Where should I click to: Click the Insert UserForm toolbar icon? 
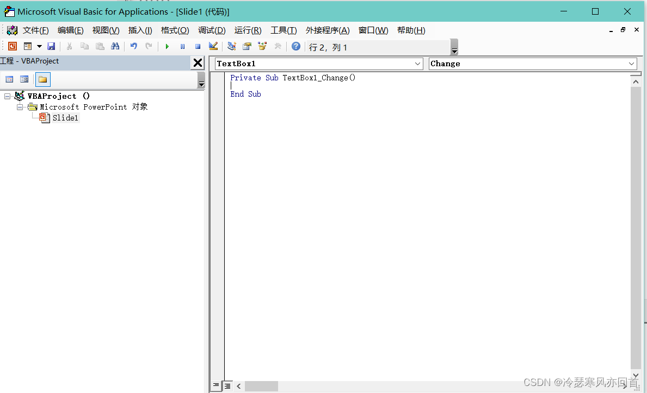28,47
